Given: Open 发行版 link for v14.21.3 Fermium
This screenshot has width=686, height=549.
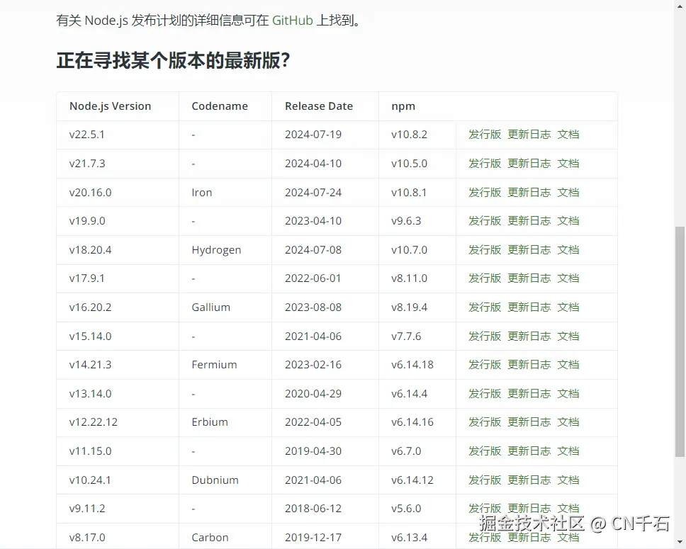Looking at the screenshot, I should (x=484, y=364).
